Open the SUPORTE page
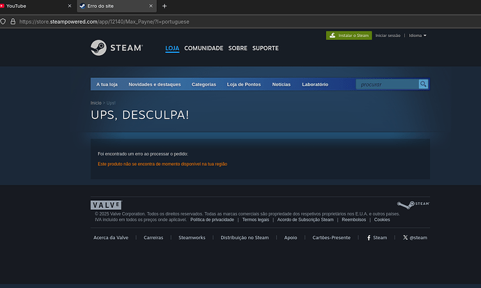Screen dimensions: 481x288 point(266,48)
